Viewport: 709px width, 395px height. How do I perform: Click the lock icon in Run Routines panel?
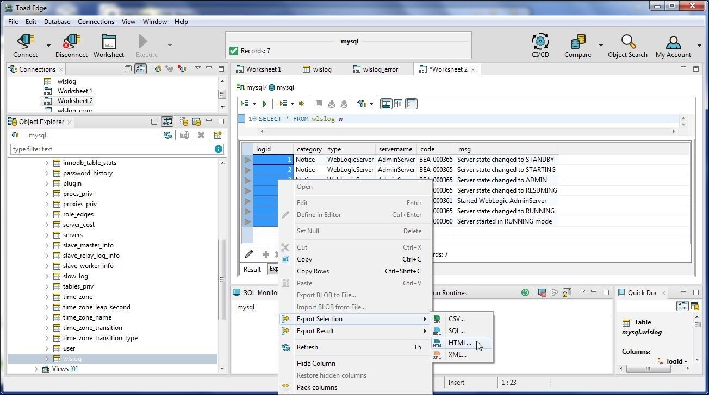point(567,292)
